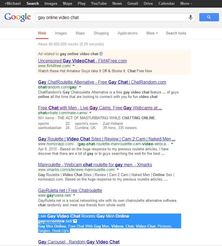
Task: Open the ad info icon
Action: tap(101, 54)
